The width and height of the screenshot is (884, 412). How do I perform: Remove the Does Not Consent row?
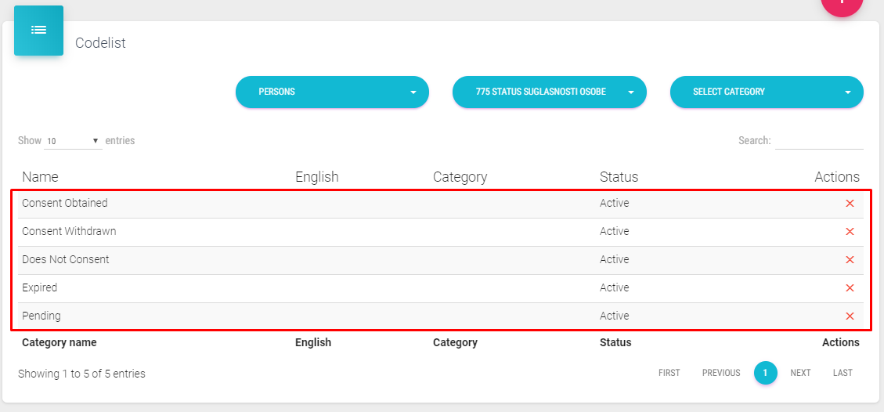[x=850, y=260]
